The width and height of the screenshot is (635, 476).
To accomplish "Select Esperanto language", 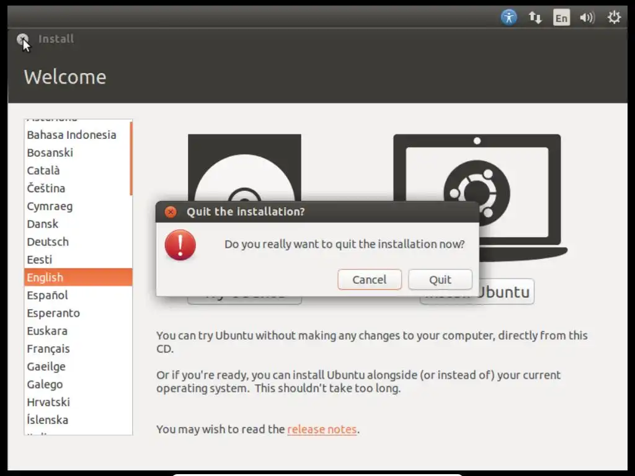I will coord(78,313).
